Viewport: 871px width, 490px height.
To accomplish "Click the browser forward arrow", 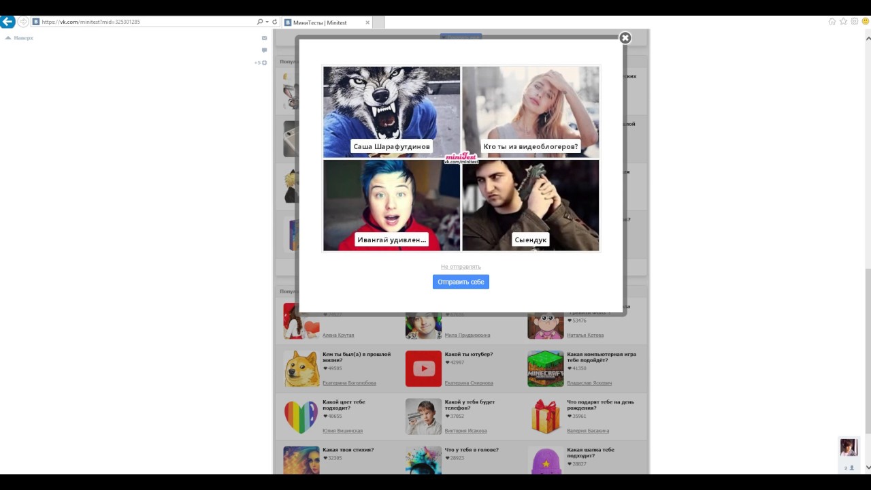I will [23, 22].
